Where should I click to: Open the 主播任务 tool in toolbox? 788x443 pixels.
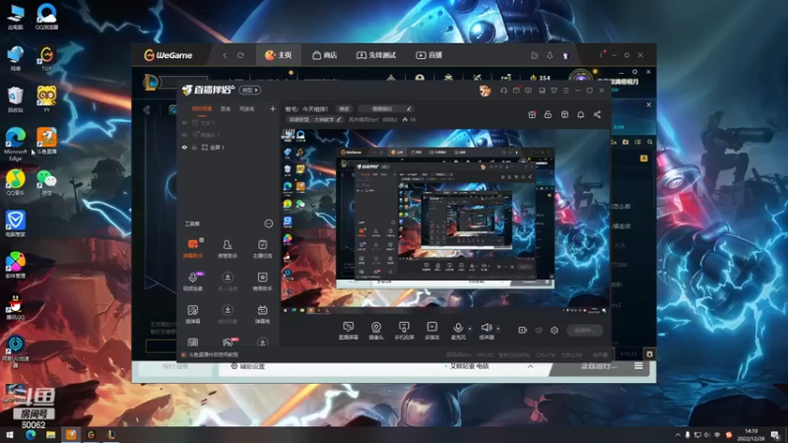pyautogui.click(x=262, y=249)
